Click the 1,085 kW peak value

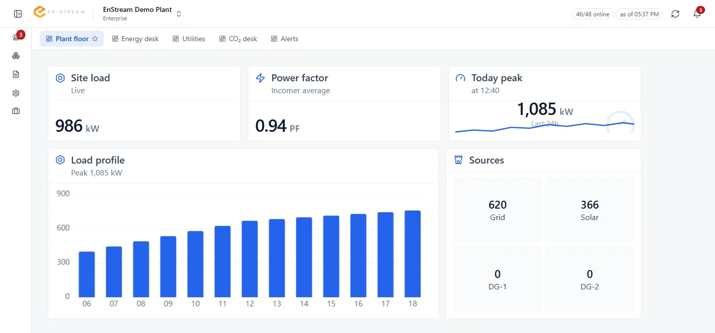(545, 109)
